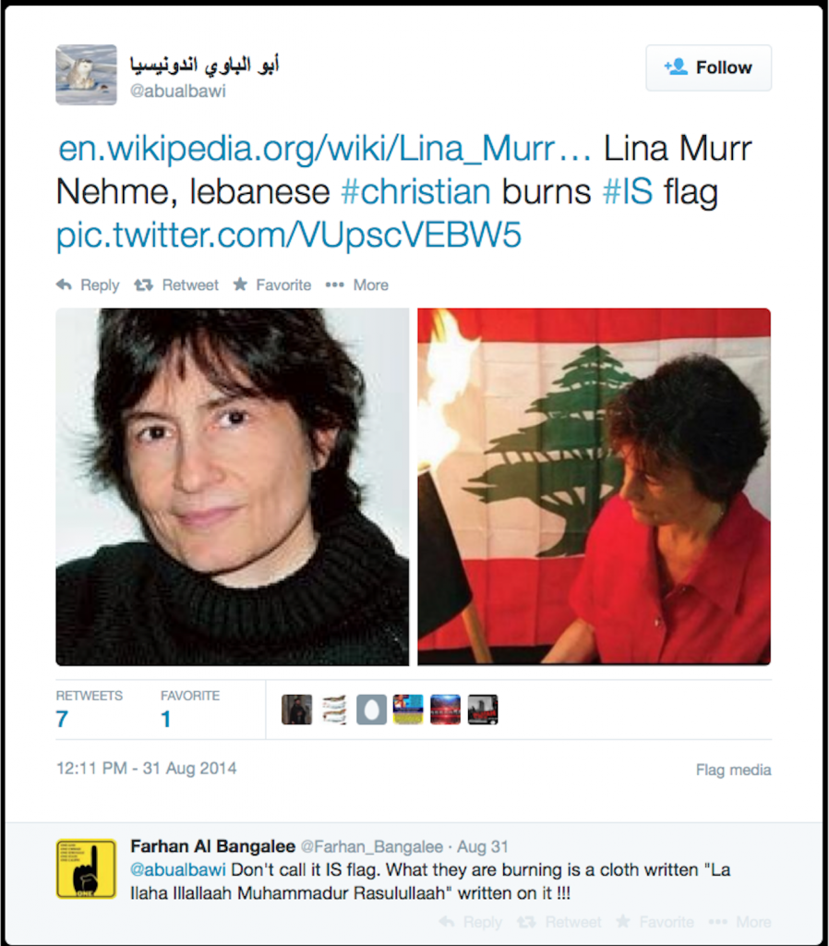Open the right Lebanese flag photo

pyautogui.click(x=594, y=487)
